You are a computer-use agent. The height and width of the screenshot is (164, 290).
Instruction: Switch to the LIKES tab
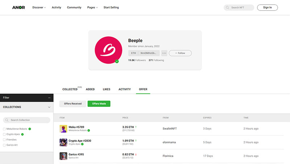(107, 89)
